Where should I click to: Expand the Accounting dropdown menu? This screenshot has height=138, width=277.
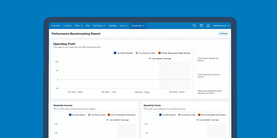pos(138,25)
